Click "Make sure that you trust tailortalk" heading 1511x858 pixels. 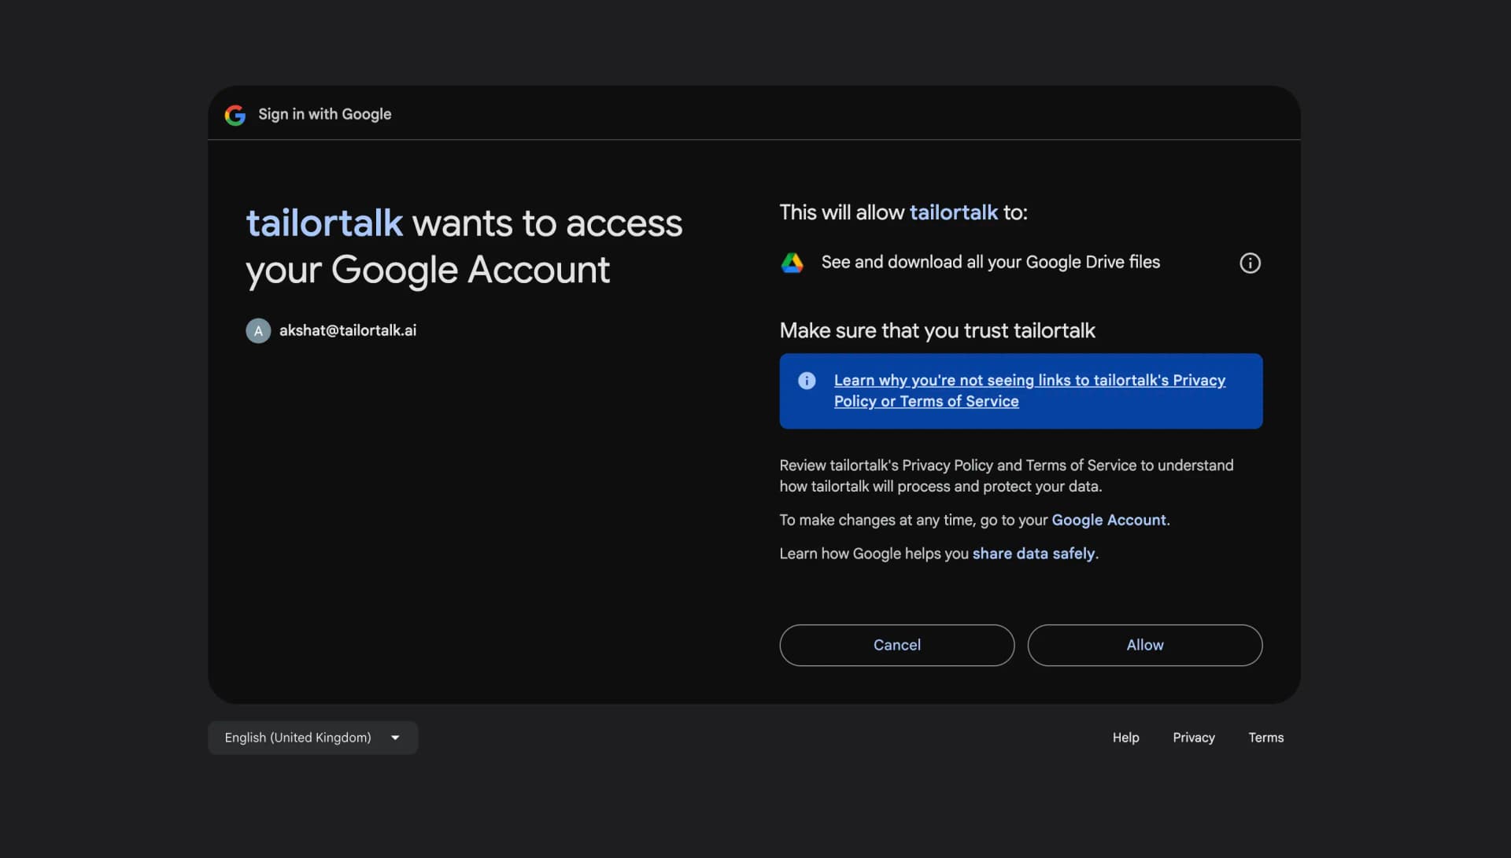937,330
